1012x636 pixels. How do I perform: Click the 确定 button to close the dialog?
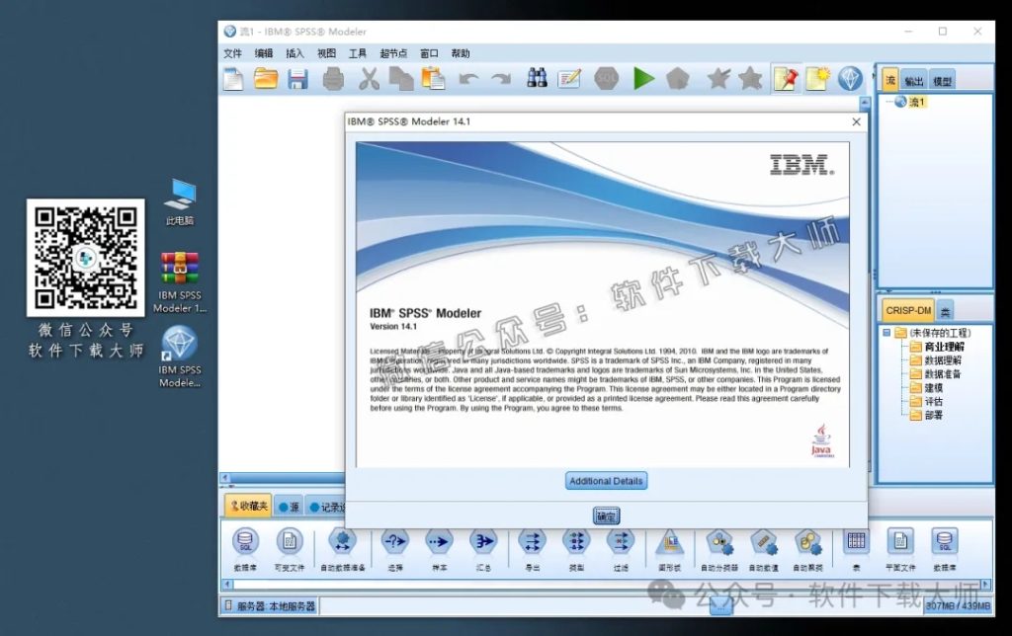[605, 515]
